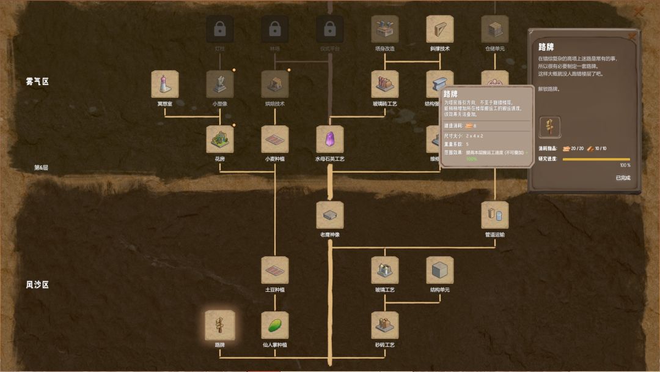Click the 结构单元 gray cube icon

click(440, 270)
